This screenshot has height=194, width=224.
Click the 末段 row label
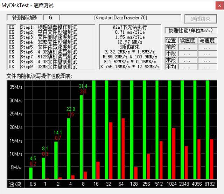click(171, 60)
